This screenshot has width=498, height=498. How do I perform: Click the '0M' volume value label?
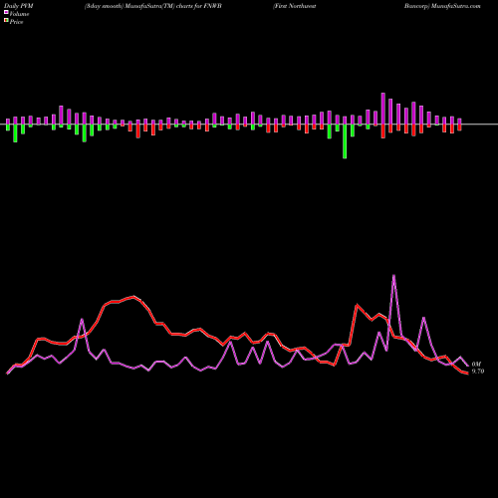[x=476, y=365]
